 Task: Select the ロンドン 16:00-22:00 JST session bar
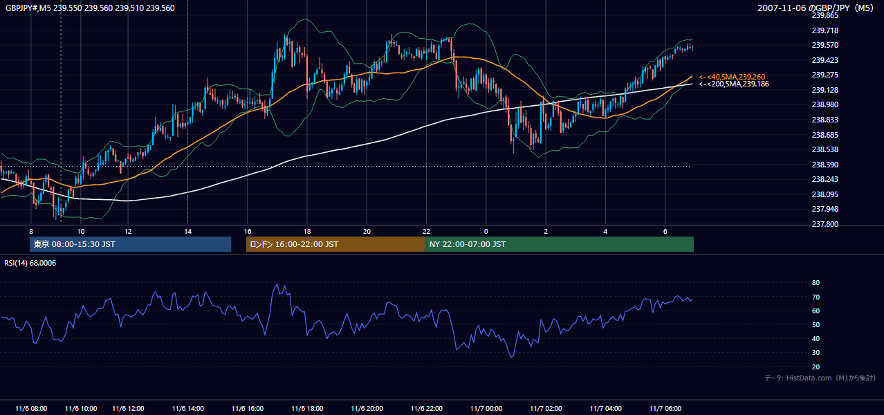pyautogui.click(x=335, y=244)
